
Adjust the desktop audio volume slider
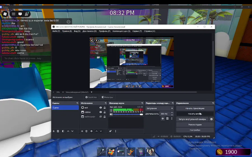[128, 114]
